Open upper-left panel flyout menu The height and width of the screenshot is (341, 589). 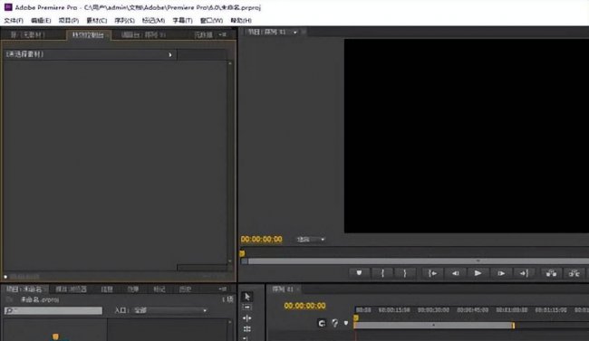pyautogui.click(x=222, y=35)
